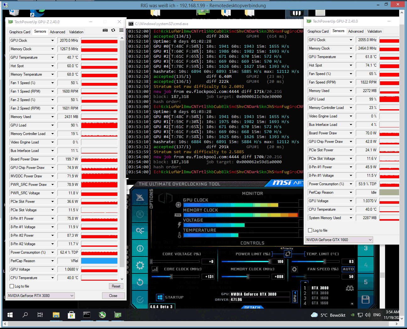This screenshot has height=329, width=407.
Task: Click the Windows Startup icon in Afterburner
Action: click(x=160, y=297)
